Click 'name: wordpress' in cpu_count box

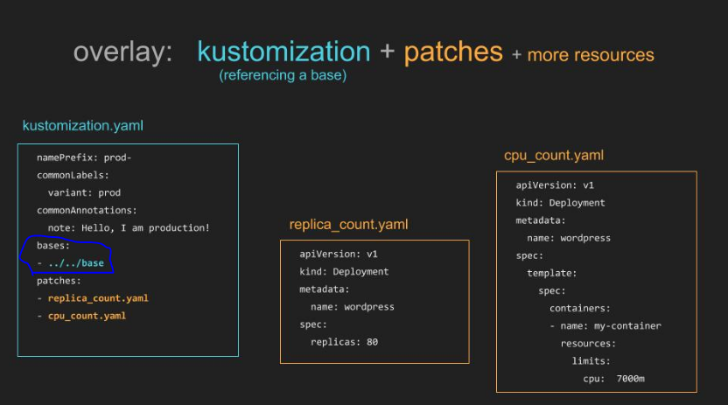click(569, 238)
